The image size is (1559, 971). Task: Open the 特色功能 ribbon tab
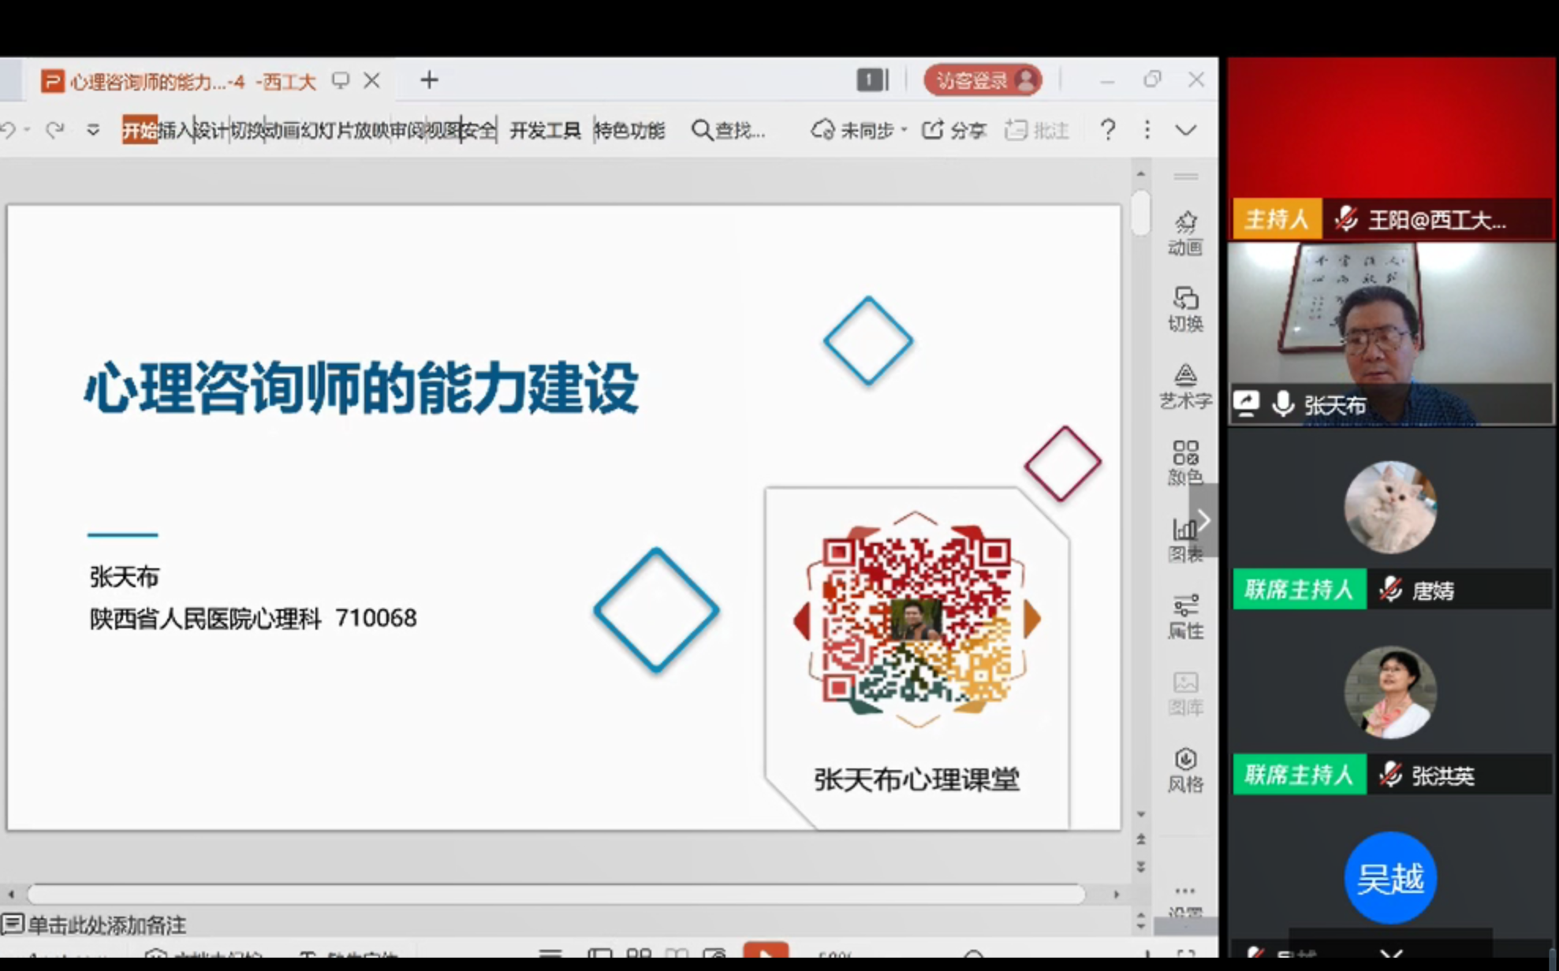point(629,130)
